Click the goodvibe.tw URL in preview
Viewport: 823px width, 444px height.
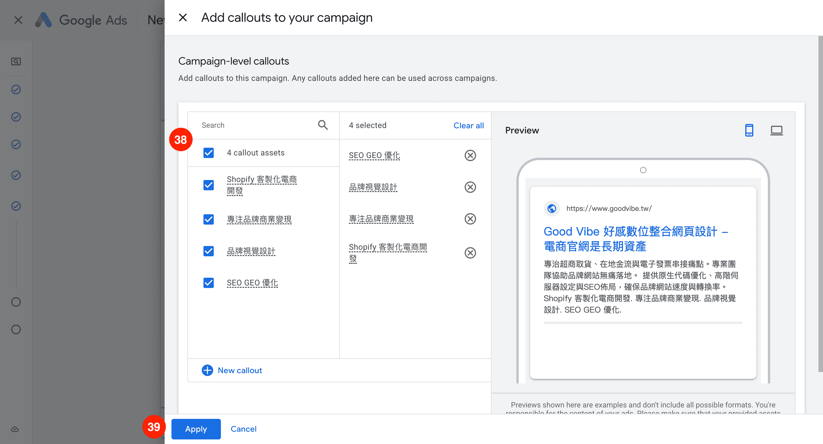[x=609, y=208]
